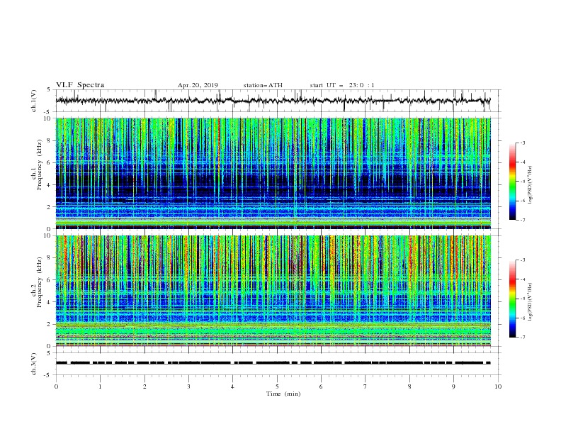The height and width of the screenshot is (434, 561).
Task: Click the ch.2 spectrogram panel
Action: [x=273, y=291]
